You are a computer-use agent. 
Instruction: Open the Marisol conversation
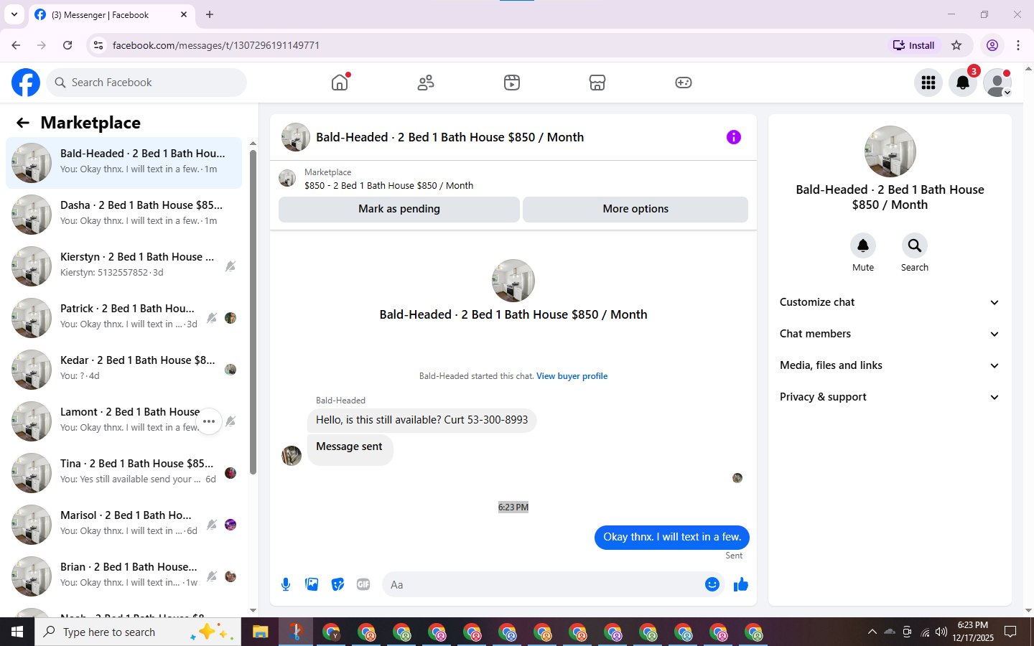[124, 525]
